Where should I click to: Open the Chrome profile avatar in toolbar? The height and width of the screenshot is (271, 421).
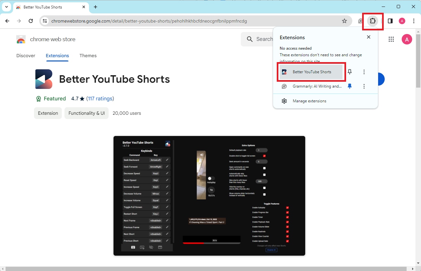pos(402,21)
